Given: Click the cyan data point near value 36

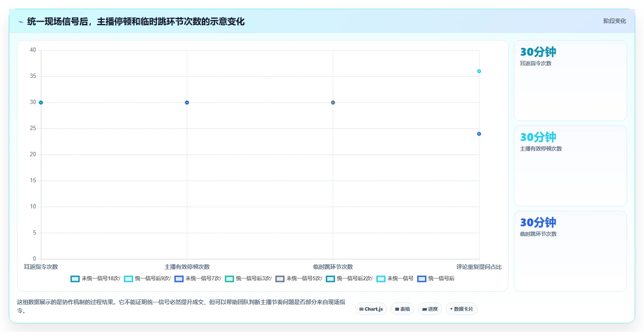Looking at the screenshot, I should (479, 71).
